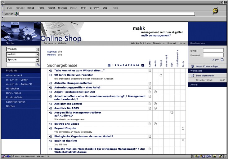
Task: Click Audio icon for Assignment Control
Action: [155, 104]
